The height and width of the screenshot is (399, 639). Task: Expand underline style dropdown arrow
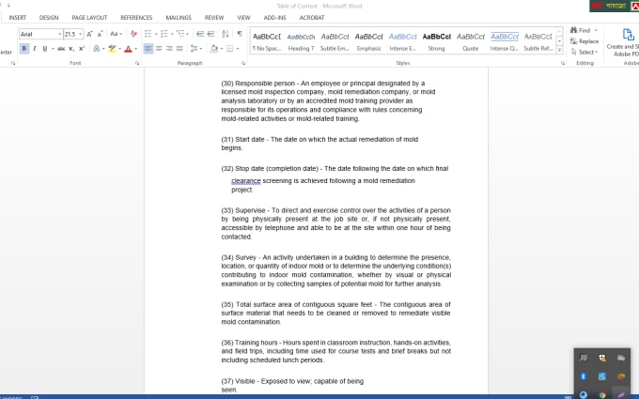point(53,49)
